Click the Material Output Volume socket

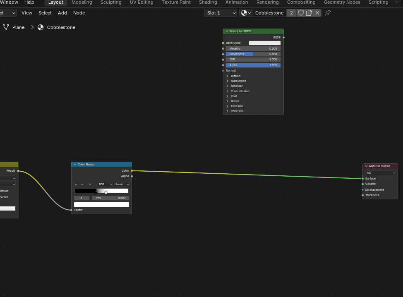click(362, 184)
